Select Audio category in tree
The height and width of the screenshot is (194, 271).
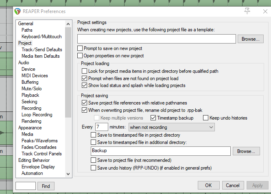click(x=24, y=63)
